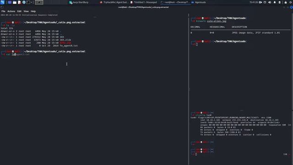This screenshot has height=165, width=293.
Task: Expand the terminal launcher dropdown arrow
Action: (x=32, y=2)
